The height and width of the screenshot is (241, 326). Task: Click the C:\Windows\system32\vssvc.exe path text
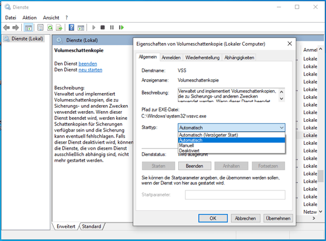coord(174,116)
